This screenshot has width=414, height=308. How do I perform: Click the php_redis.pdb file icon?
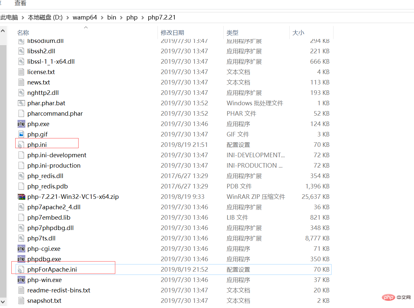(x=21, y=186)
